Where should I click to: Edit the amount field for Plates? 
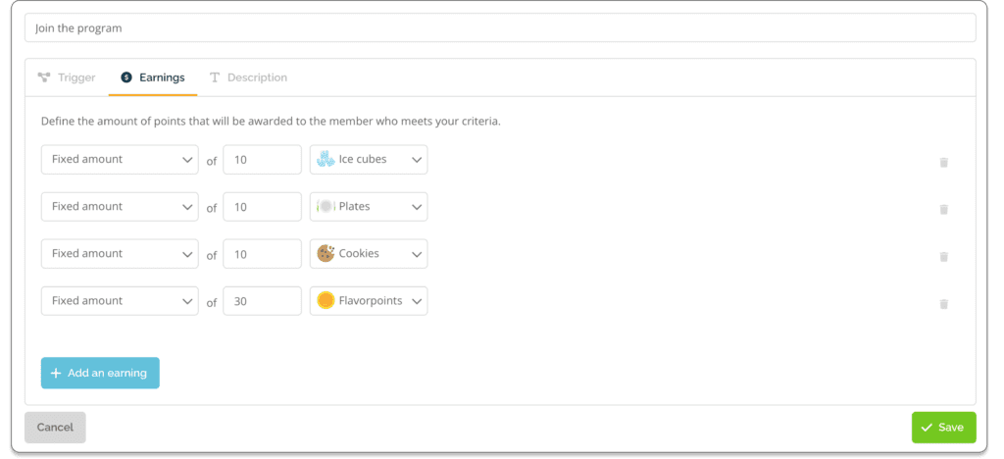(x=262, y=207)
